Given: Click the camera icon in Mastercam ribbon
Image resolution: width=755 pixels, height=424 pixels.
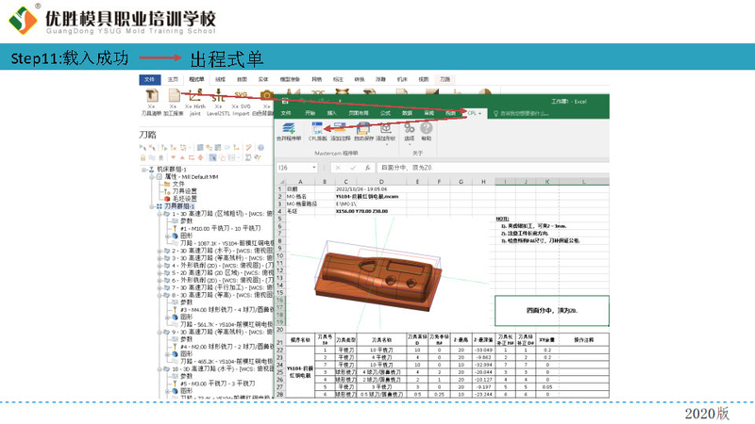Looking at the screenshot, I should (266, 95).
